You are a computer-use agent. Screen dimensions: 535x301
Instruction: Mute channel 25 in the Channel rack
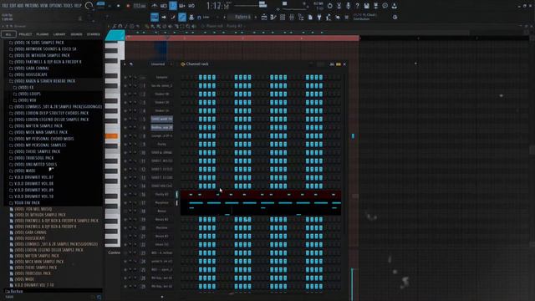coord(125,269)
